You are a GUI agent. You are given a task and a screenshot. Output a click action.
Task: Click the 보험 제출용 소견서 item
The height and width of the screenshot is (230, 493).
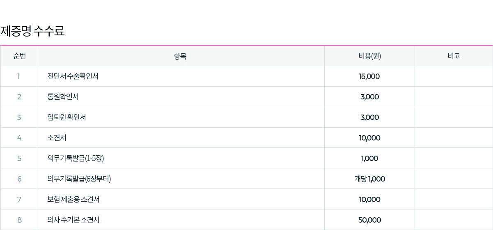tap(73, 200)
